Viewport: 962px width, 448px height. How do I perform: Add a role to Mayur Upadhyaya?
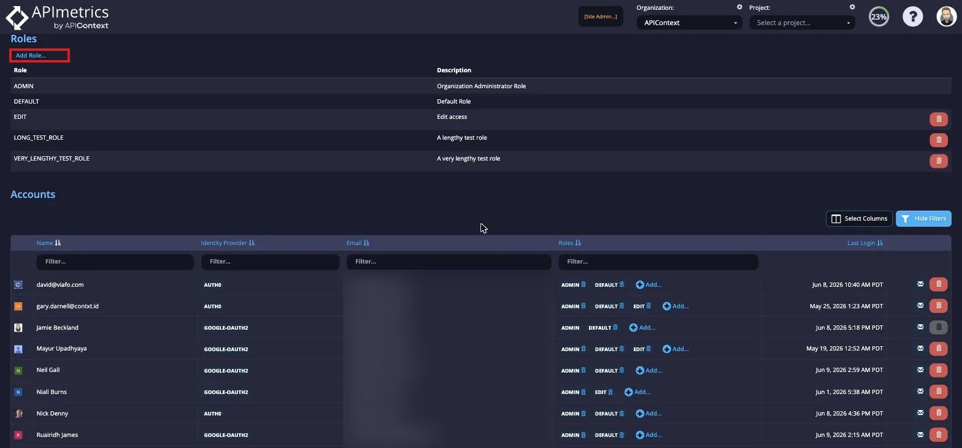pos(675,349)
